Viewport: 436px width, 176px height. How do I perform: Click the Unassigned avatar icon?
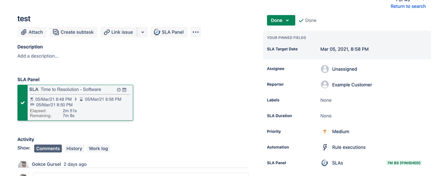point(325,69)
